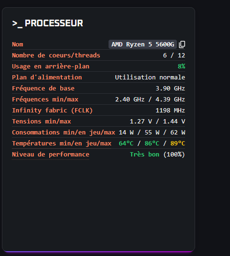Select the Plan d'alimentation label
The image size is (230, 256).
[x=47, y=78]
